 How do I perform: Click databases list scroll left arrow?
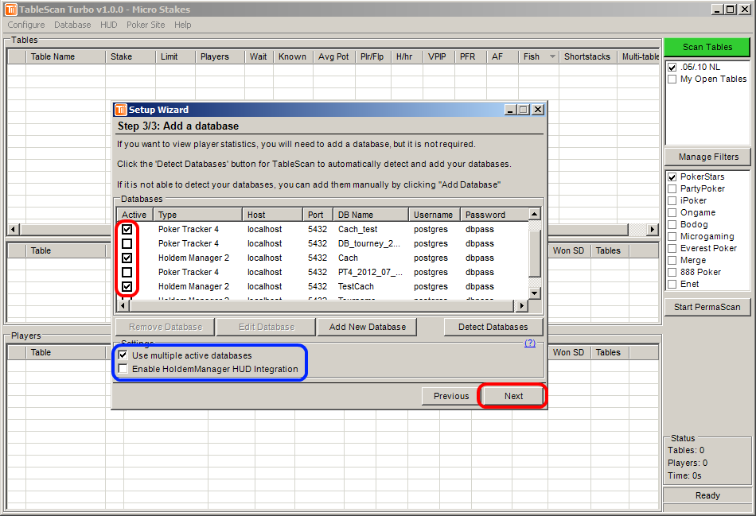click(x=123, y=305)
